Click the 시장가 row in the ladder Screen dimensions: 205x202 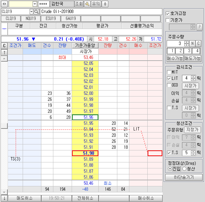coord(85,51)
